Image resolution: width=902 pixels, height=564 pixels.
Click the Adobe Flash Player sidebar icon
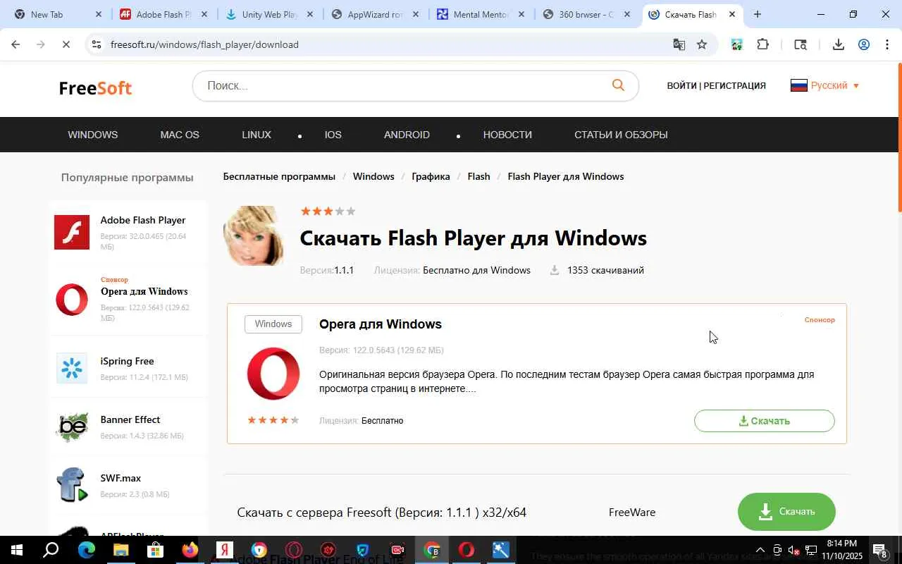pyautogui.click(x=72, y=232)
